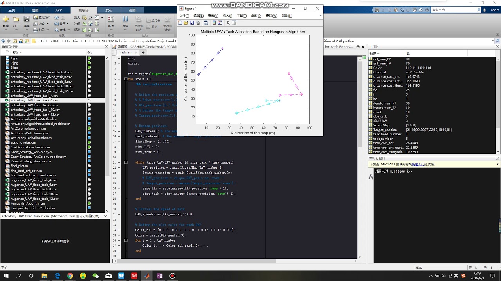
Task: Open the Tools (工具) menu in Figure 1
Action: [x=241, y=16]
